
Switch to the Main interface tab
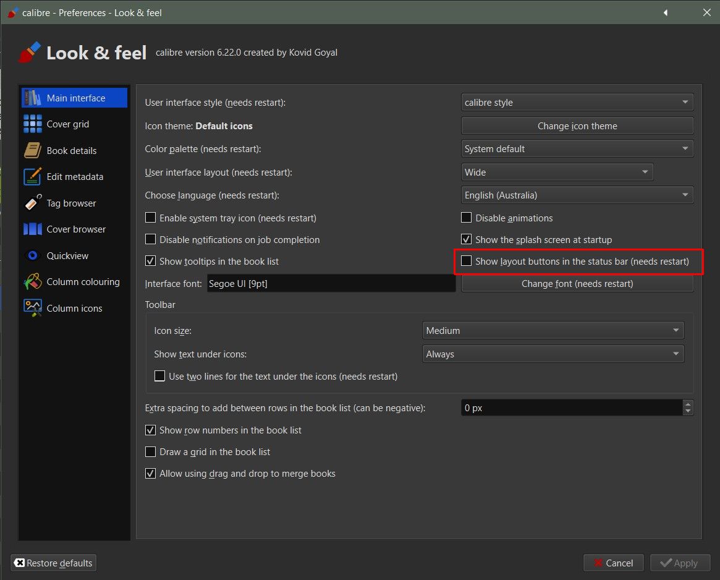[x=75, y=98]
